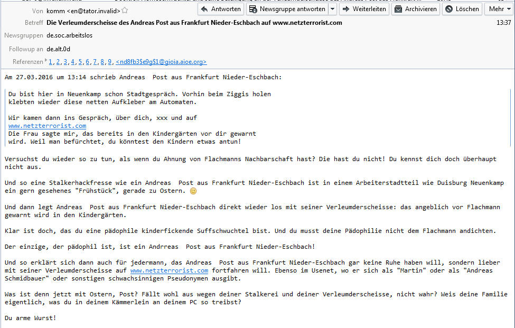Click the newsgroup name de.soc.arbeitslos

click(70, 35)
